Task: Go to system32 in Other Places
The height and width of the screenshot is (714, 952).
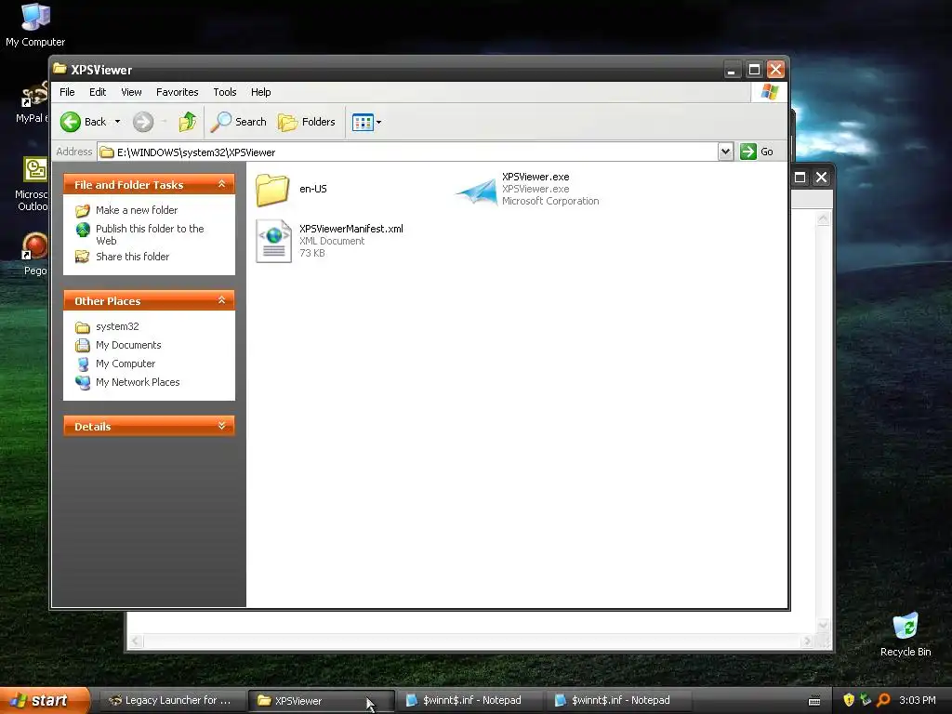Action: tap(117, 326)
